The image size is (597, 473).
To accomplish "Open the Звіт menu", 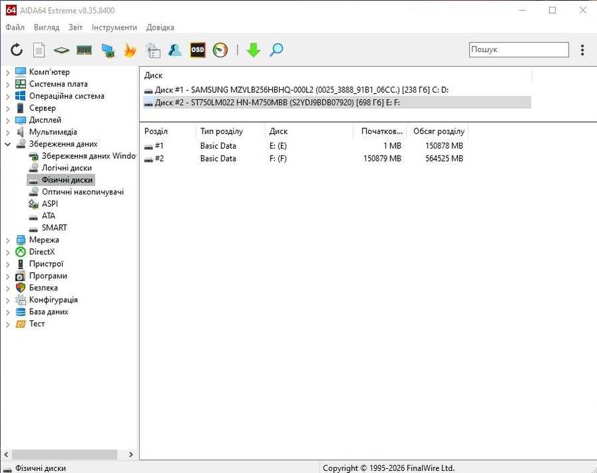I will 76,28.
